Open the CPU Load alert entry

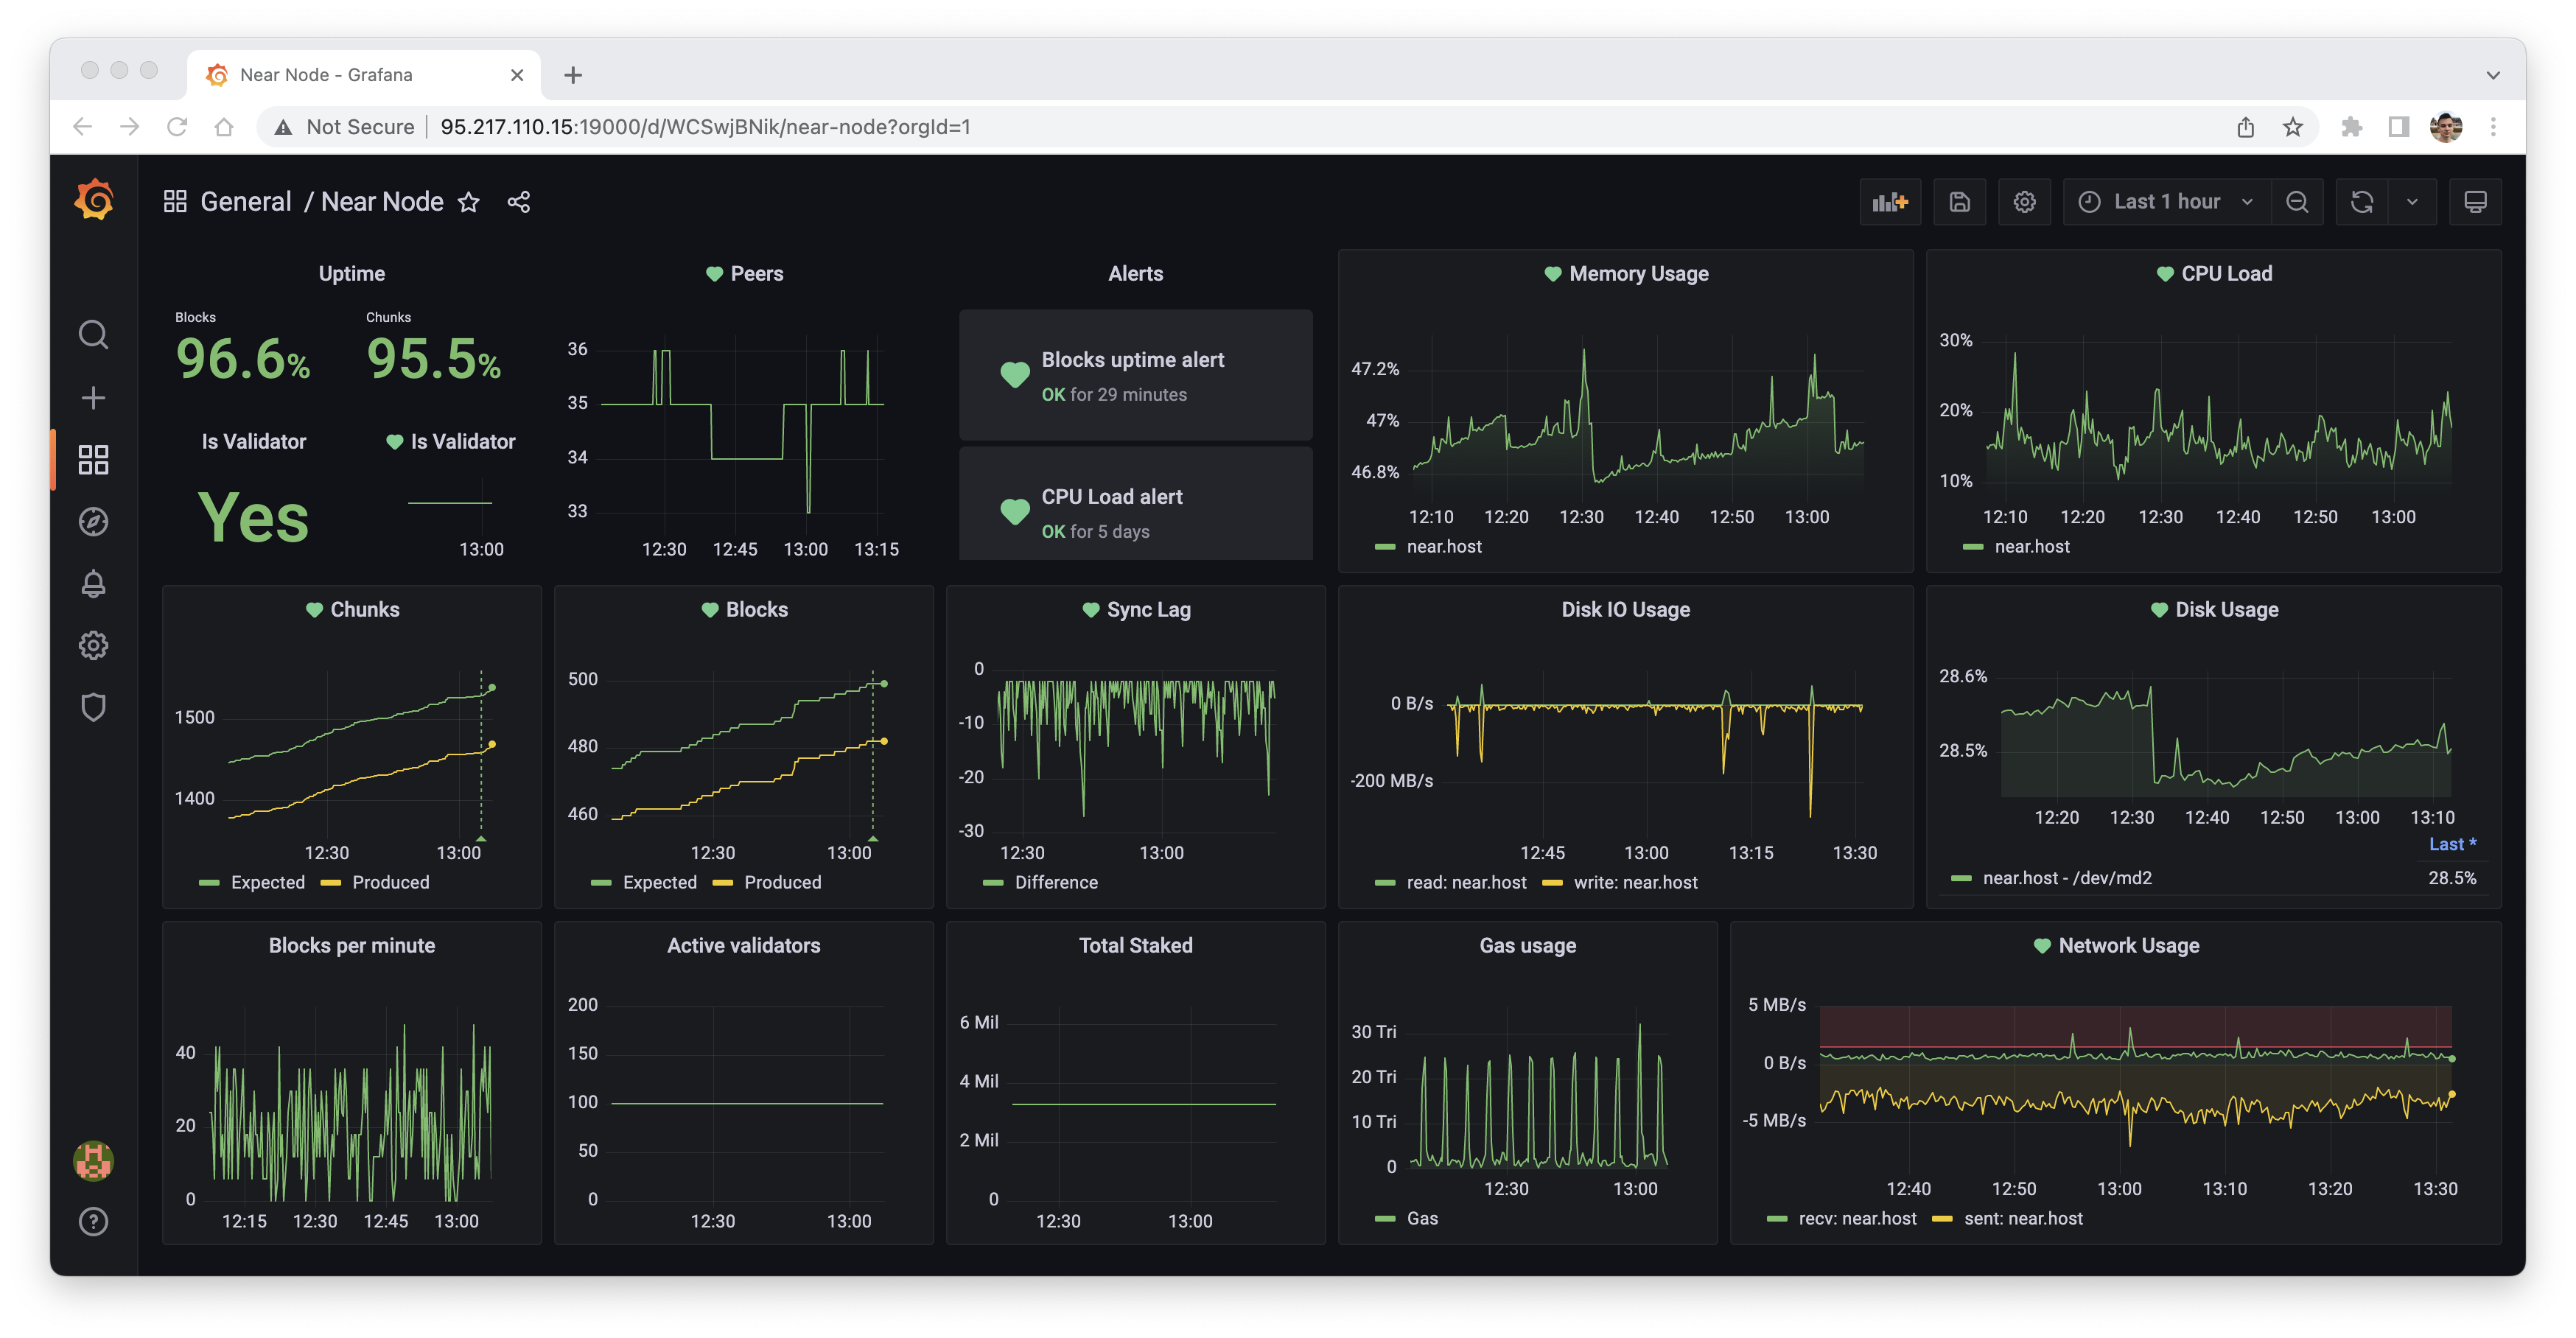(1135, 505)
